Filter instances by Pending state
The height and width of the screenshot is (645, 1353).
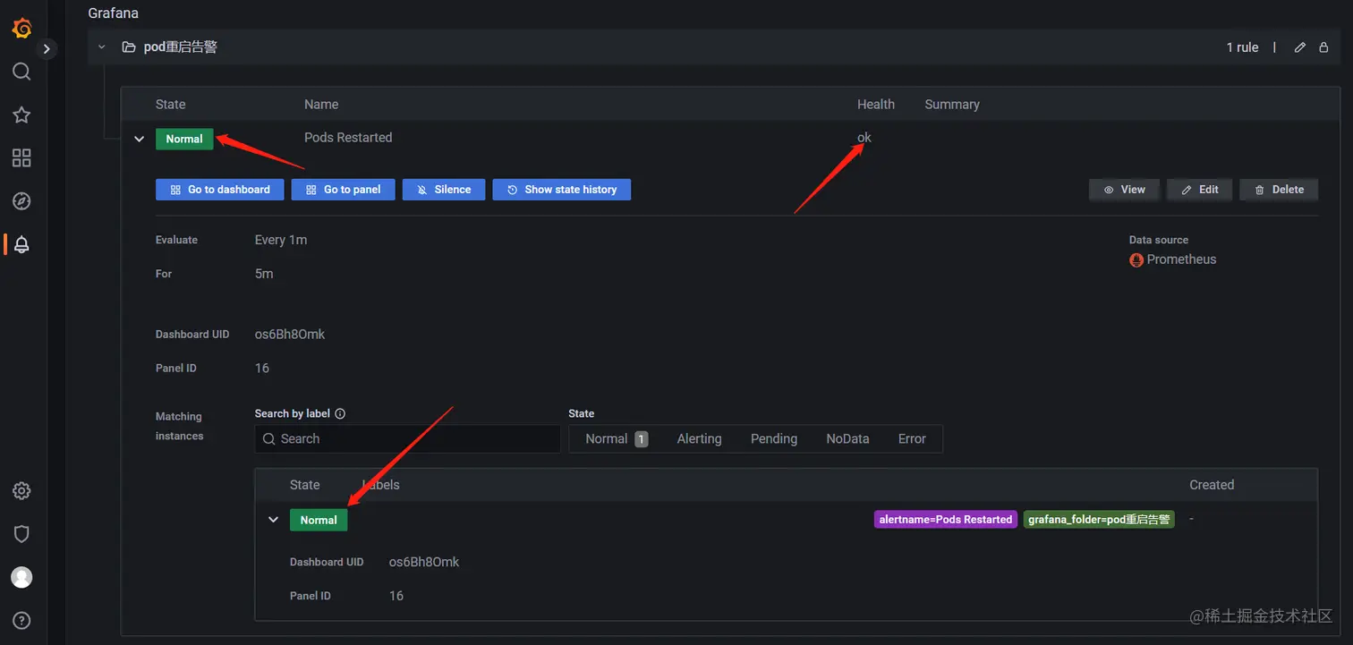coord(774,439)
